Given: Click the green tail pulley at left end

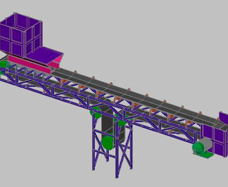Looking at the screenshot, I should point(3,65).
